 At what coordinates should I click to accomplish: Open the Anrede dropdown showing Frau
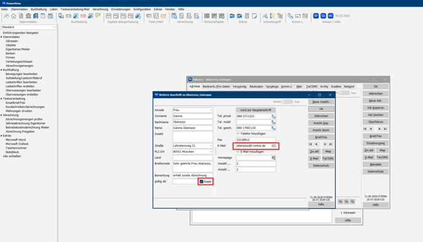(210, 110)
